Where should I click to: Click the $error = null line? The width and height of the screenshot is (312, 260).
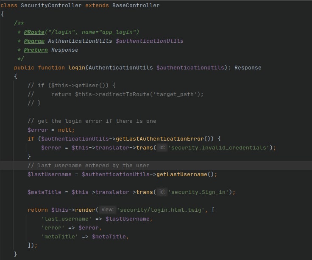click(51, 130)
